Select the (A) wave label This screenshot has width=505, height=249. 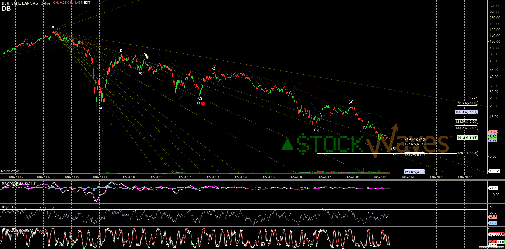pos(140,73)
